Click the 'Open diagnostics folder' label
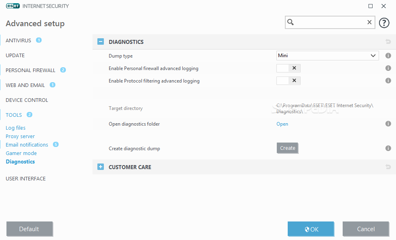The height and width of the screenshot is (240, 396). click(134, 124)
